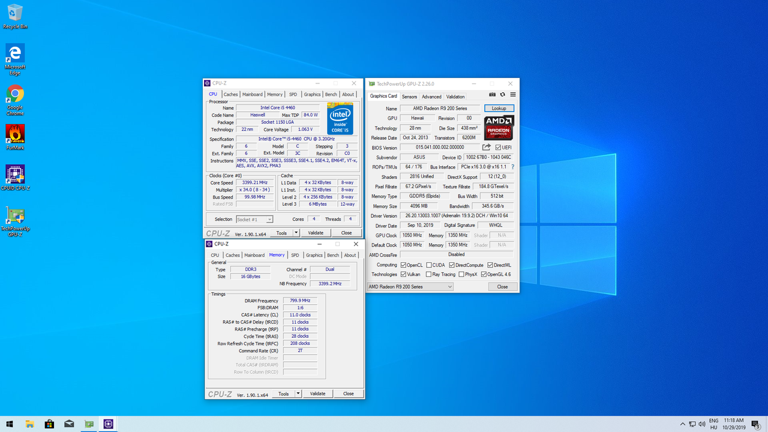Switch to Caches tab in upper CPU-Z window

pyautogui.click(x=231, y=94)
